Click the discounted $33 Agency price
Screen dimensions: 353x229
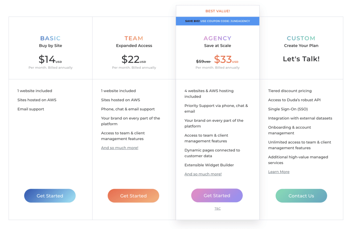tap(223, 59)
